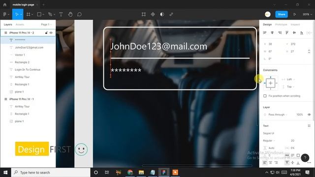Switch to the Prototype tab

point(281,25)
